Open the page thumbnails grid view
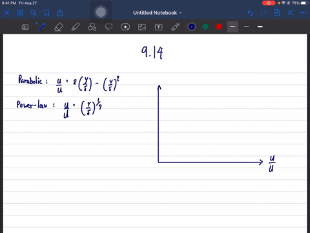The width and height of the screenshot is (310, 233). (x=20, y=13)
